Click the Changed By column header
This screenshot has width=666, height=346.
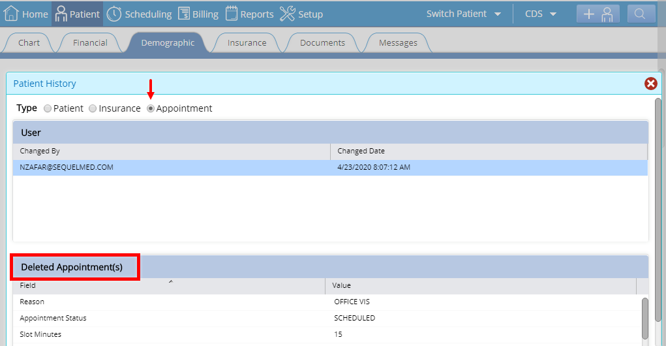click(172, 151)
